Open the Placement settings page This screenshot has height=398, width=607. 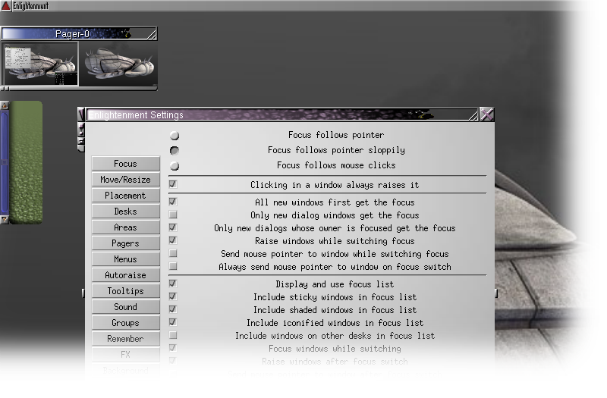[x=125, y=196]
